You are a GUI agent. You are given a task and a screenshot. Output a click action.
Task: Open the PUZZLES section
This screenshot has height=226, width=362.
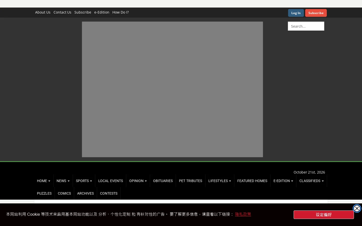pos(44,193)
